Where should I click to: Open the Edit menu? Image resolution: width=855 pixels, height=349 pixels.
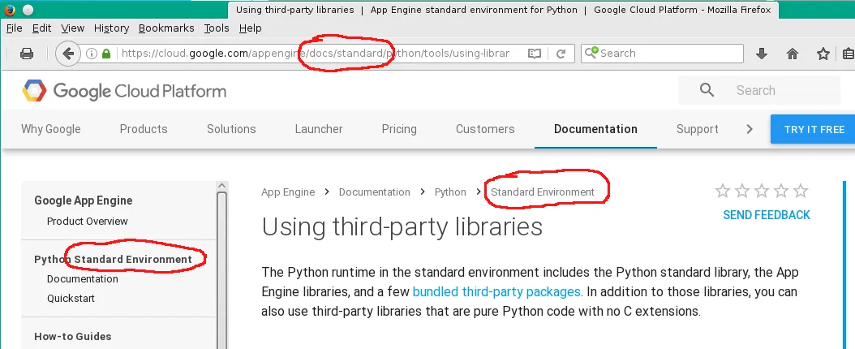41,28
